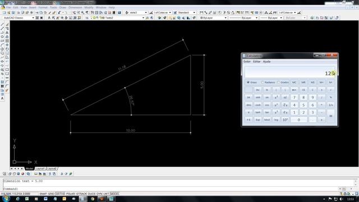Select the Array modify tool
The height and width of the screenshot is (202, 359).
pyautogui.click(x=7, y=41)
